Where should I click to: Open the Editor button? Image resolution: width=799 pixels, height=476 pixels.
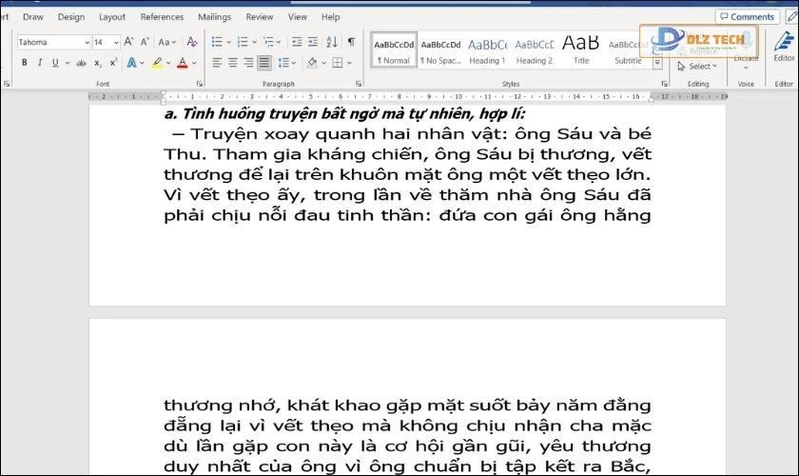pyautogui.click(x=784, y=48)
